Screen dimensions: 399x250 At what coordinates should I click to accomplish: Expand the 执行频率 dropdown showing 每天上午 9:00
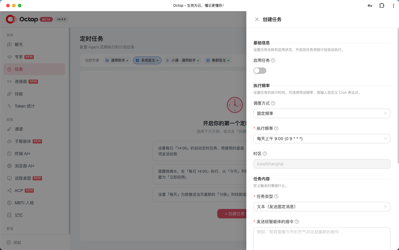322,139
